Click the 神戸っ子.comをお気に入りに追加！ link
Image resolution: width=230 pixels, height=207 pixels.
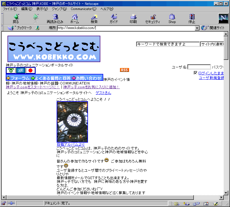91,87
